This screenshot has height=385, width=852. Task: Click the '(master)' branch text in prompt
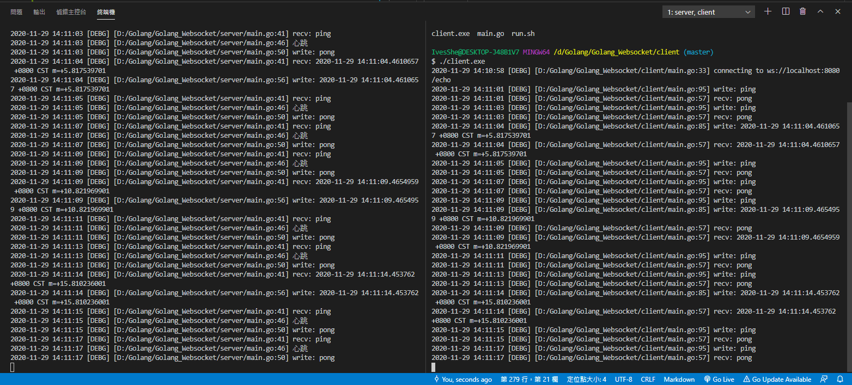pos(698,52)
